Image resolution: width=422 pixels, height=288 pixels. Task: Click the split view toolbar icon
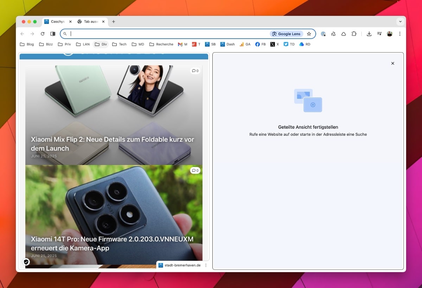pos(53,34)
